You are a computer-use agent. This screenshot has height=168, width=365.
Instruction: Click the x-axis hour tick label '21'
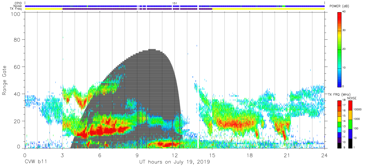pyautogui.click(x=287, y=155)
